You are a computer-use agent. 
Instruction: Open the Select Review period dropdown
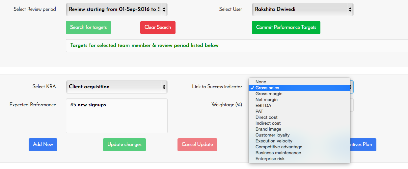tap(117, 10)
